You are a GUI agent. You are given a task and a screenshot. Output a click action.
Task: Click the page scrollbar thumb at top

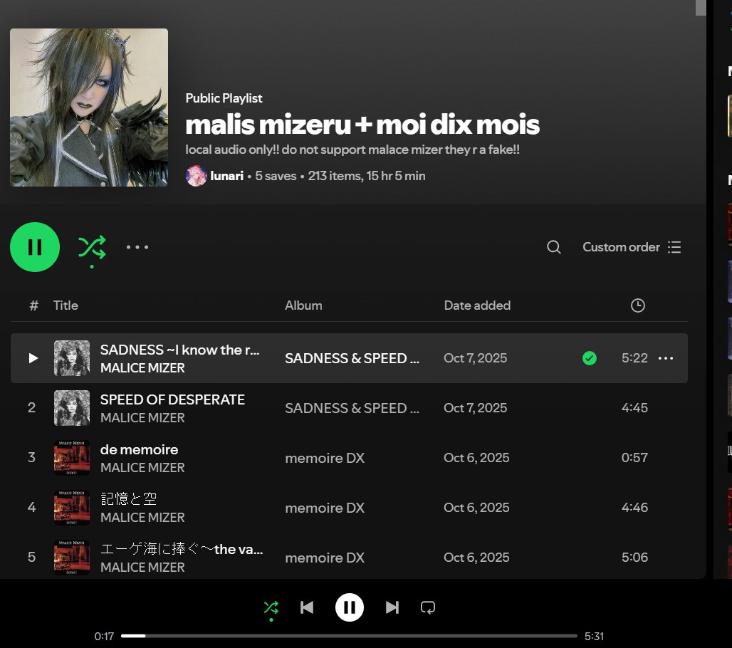coord(700,7)
